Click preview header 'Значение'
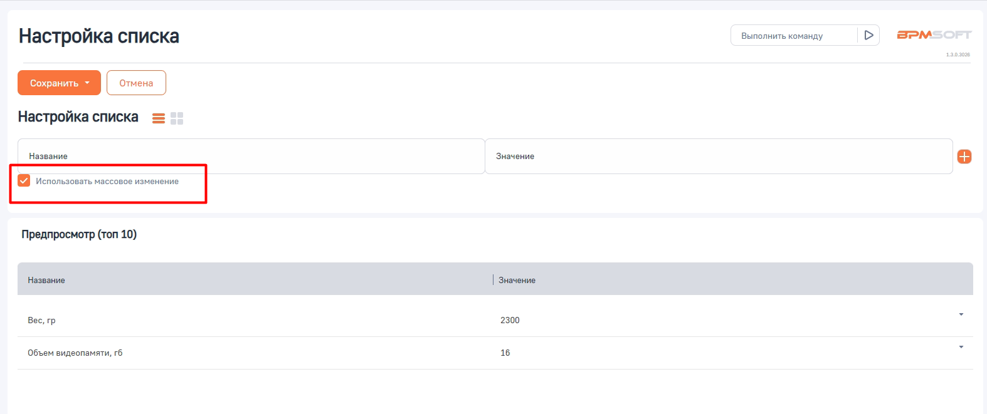Image resolution: width=987 pixels, height=414 pixels. pos(517,280)
